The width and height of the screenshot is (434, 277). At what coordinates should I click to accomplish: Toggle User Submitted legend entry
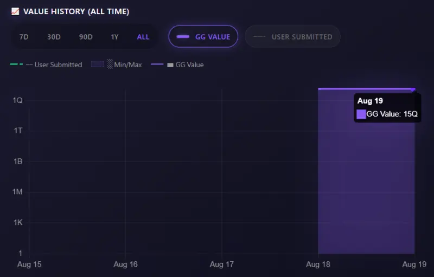(46, 65)
